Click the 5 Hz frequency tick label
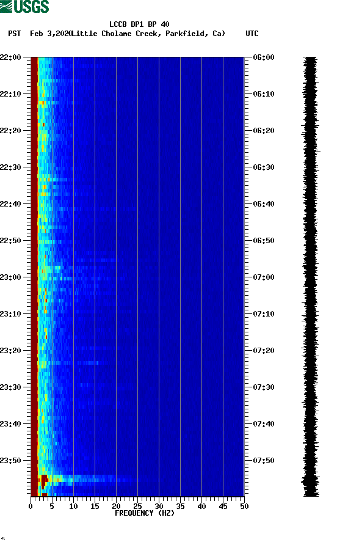Viewport: 337px width, 545px height. click(x=52, y=507)
